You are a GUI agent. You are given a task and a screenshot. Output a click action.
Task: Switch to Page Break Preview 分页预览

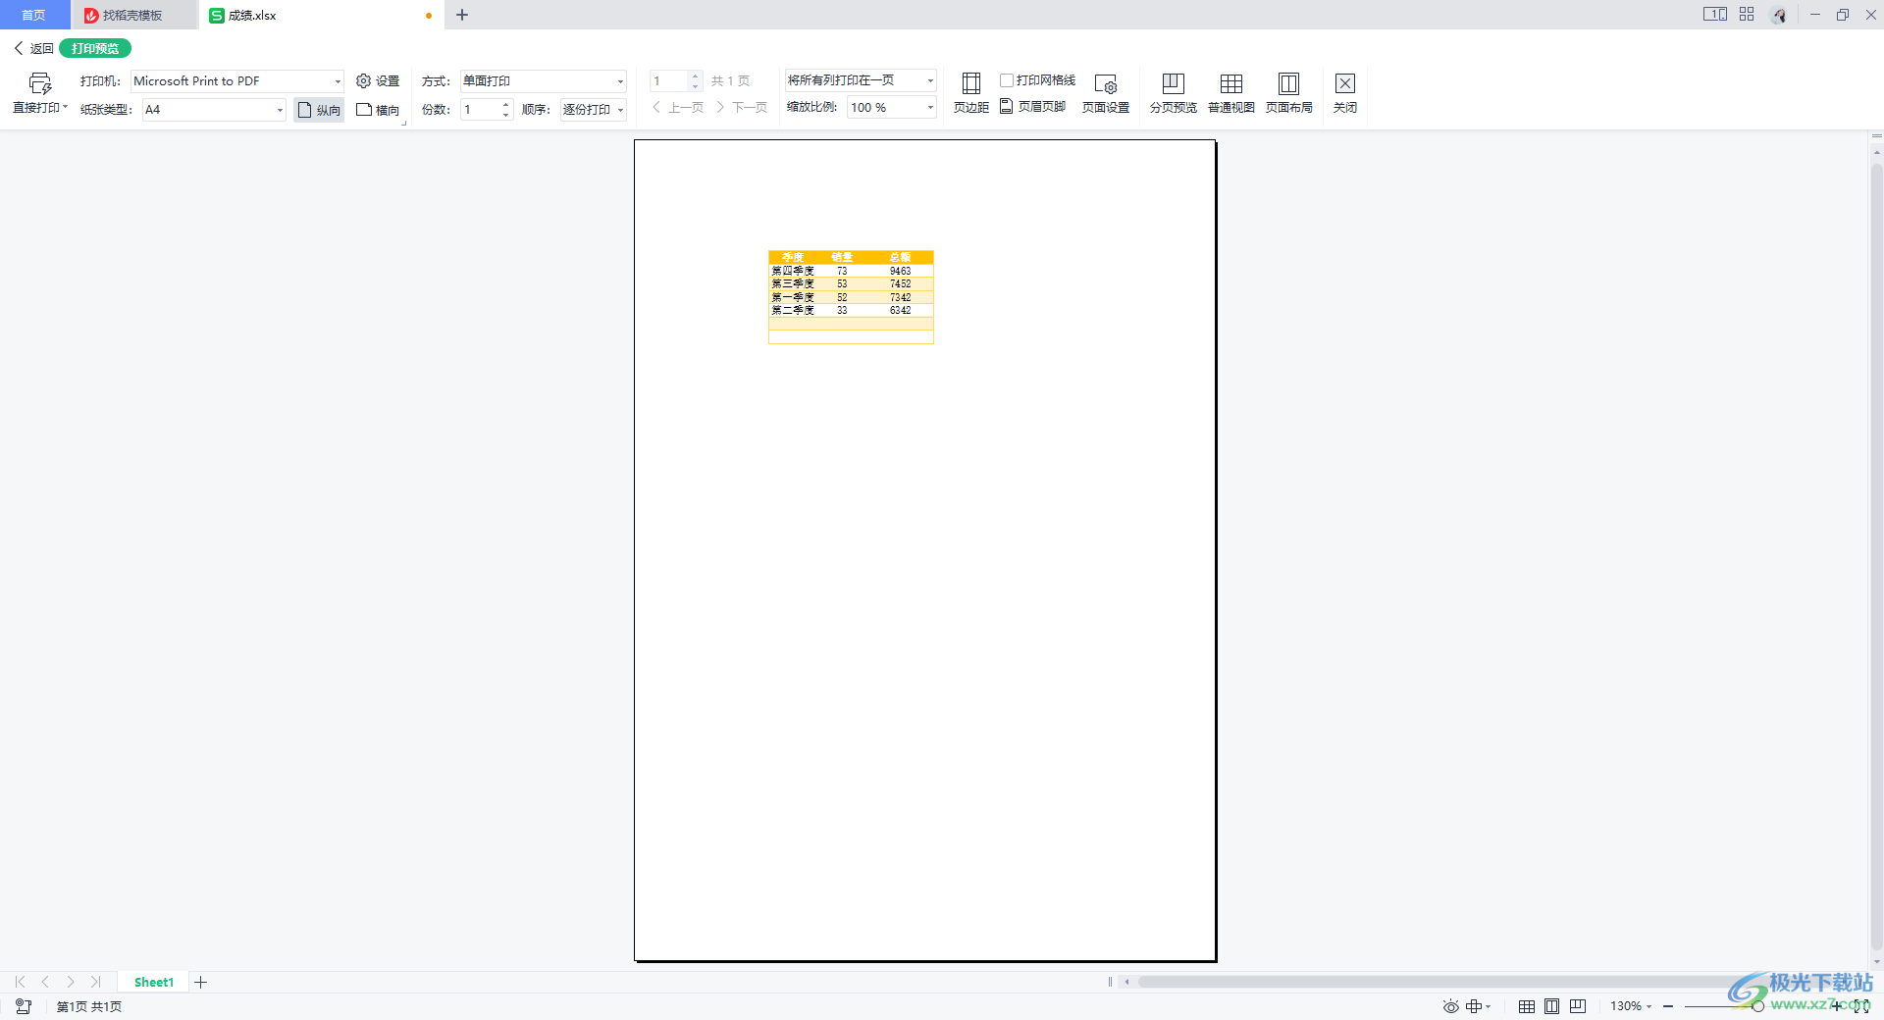pyautogui.click(x=1174, y=94)
